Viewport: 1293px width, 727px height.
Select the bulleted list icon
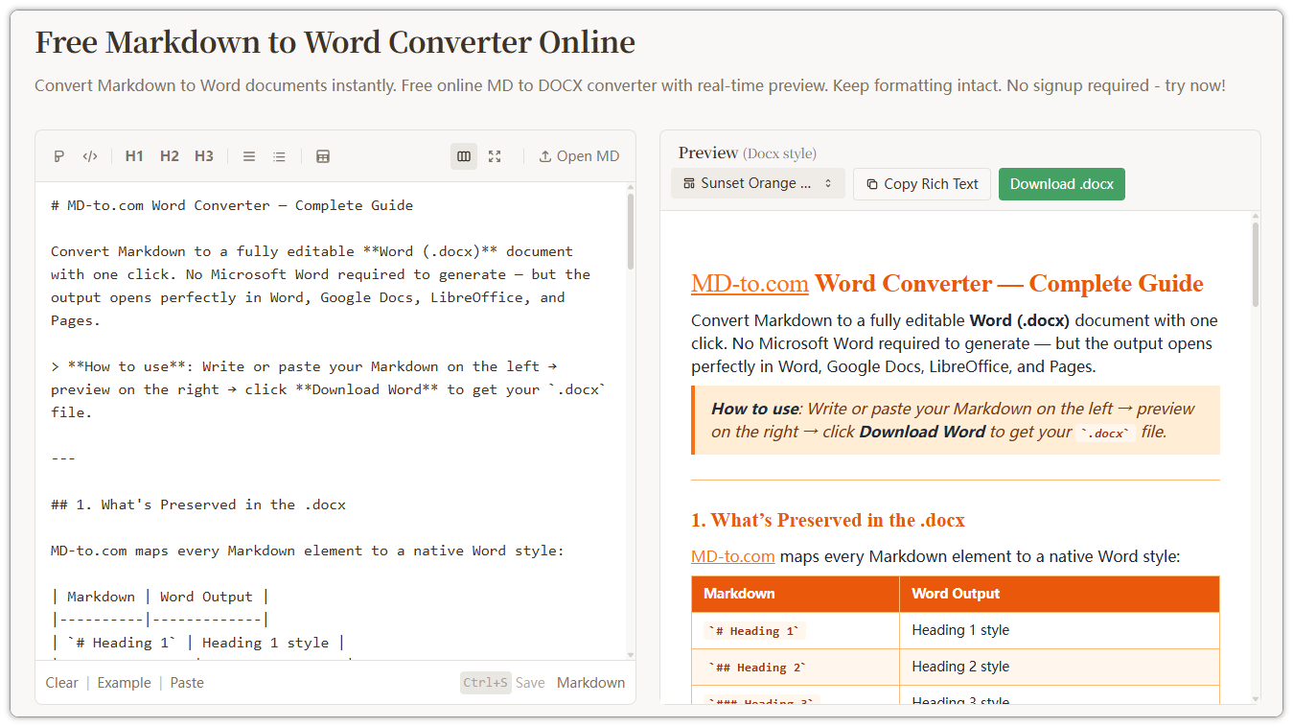(x=279, y=155)
